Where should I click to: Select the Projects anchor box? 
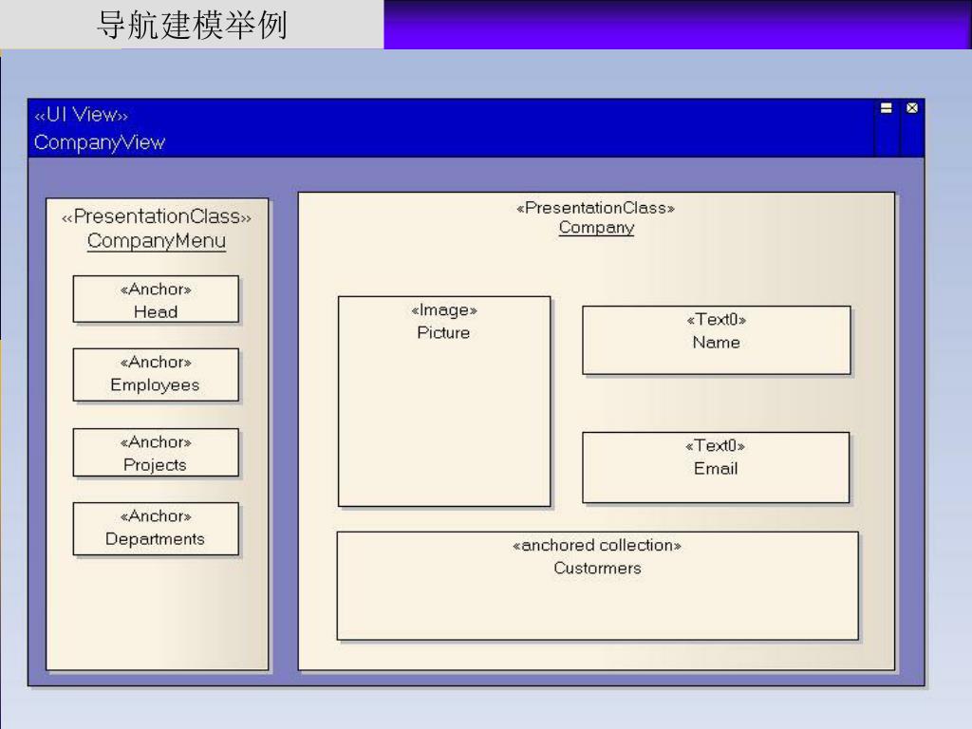point(156,453)
